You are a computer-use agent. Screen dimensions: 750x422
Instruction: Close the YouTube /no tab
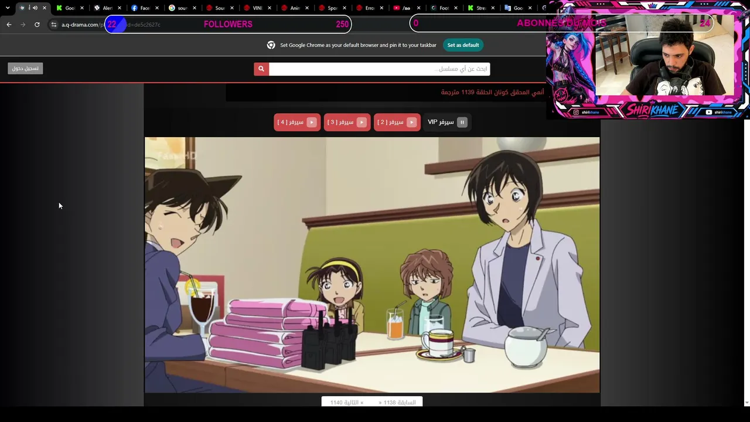(x=419, y=8)
